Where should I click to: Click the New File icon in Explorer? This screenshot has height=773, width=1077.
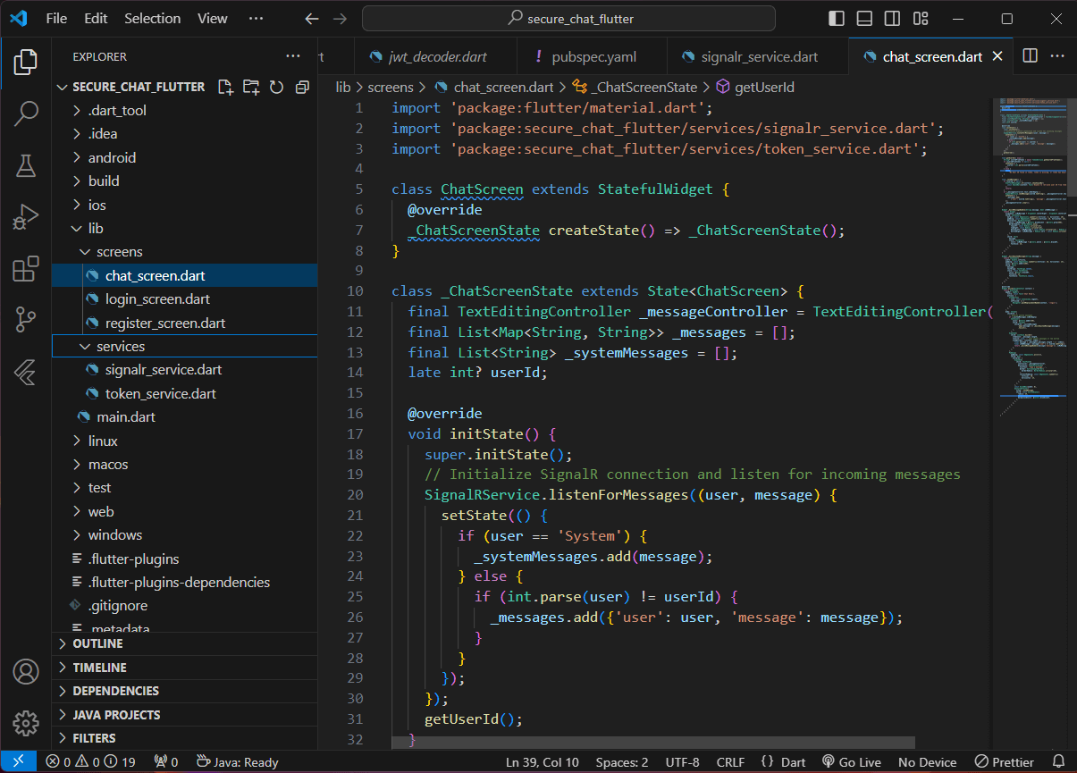point(225,87)
